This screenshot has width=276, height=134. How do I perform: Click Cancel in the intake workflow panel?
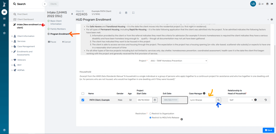click(66, 42)
